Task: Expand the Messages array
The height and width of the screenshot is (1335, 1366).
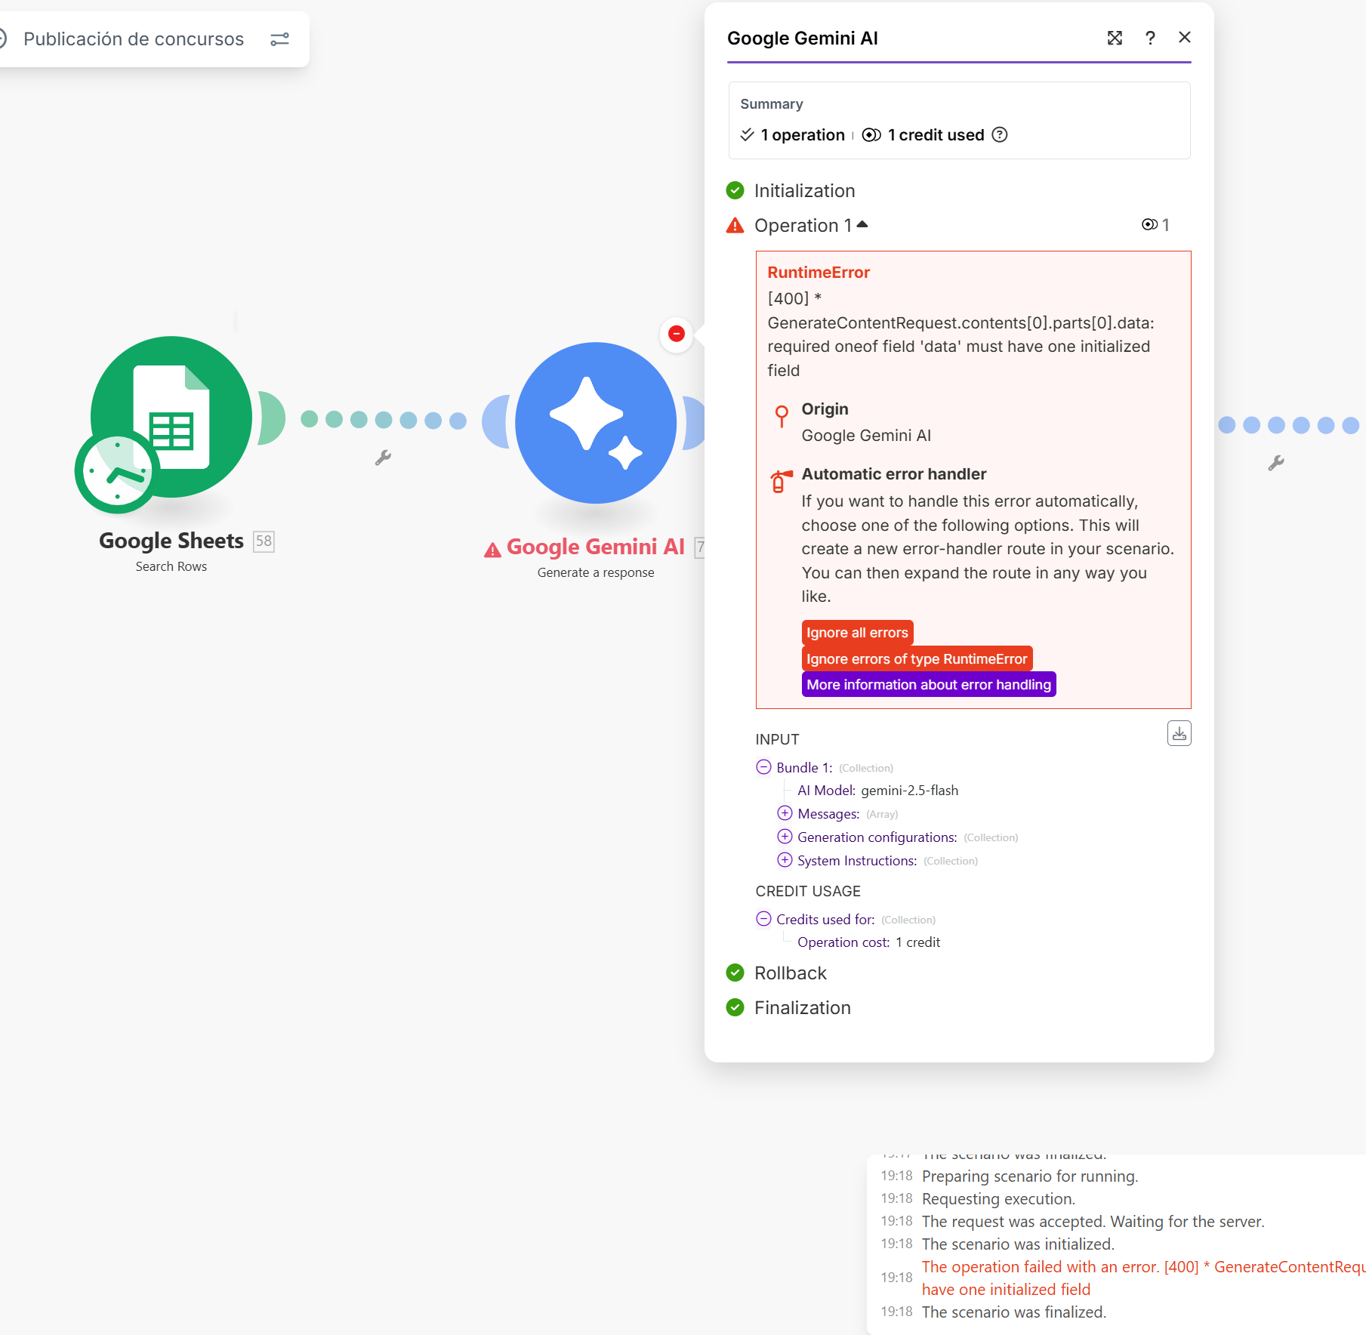Action: click(x=785, y=813)
